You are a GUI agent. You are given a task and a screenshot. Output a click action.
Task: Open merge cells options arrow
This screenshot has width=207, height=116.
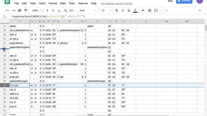(160, 11)
